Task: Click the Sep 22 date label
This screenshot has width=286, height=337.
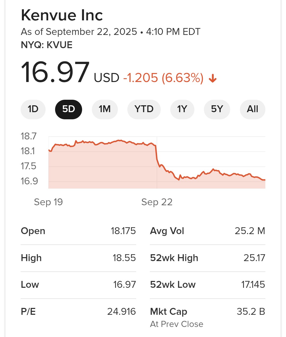Action: (x=157, y=202)
